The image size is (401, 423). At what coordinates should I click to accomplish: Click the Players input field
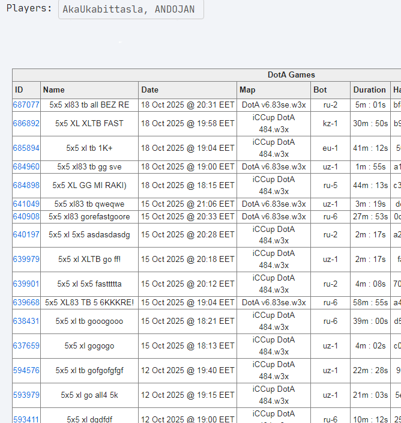click(131, 9)
